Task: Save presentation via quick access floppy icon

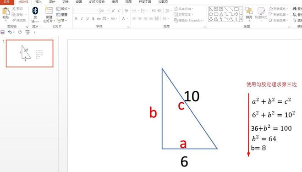Action: click(x=2, y=32)
